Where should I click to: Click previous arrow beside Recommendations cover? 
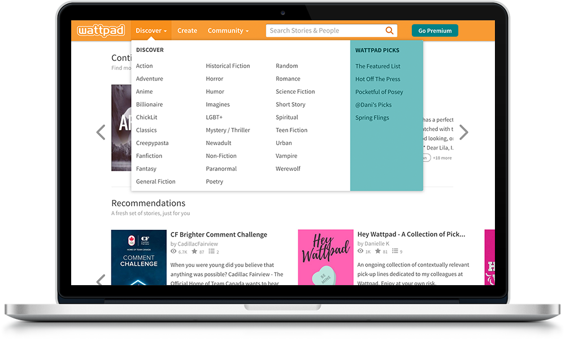pos(101,279)
